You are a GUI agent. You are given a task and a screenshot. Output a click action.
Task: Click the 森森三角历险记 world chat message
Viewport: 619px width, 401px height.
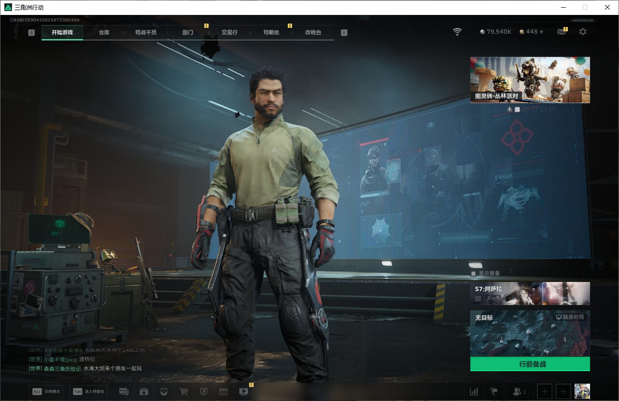pyautogui.click(x=85, y=368)
